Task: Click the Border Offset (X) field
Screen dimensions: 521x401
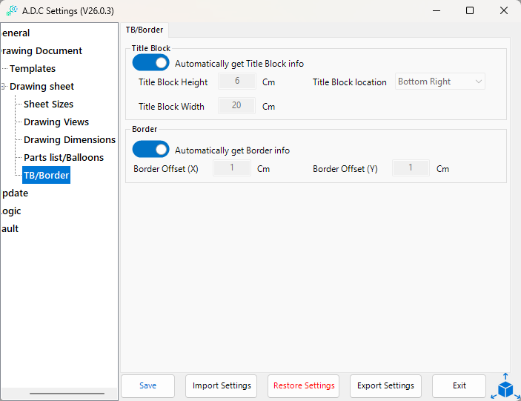Action: (x=232, y=168)
